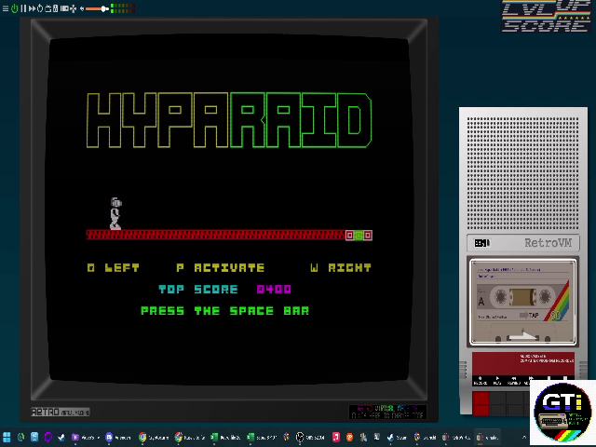
Task: Open the pink music app in the taskbar
Action: (x=336, y=438)
